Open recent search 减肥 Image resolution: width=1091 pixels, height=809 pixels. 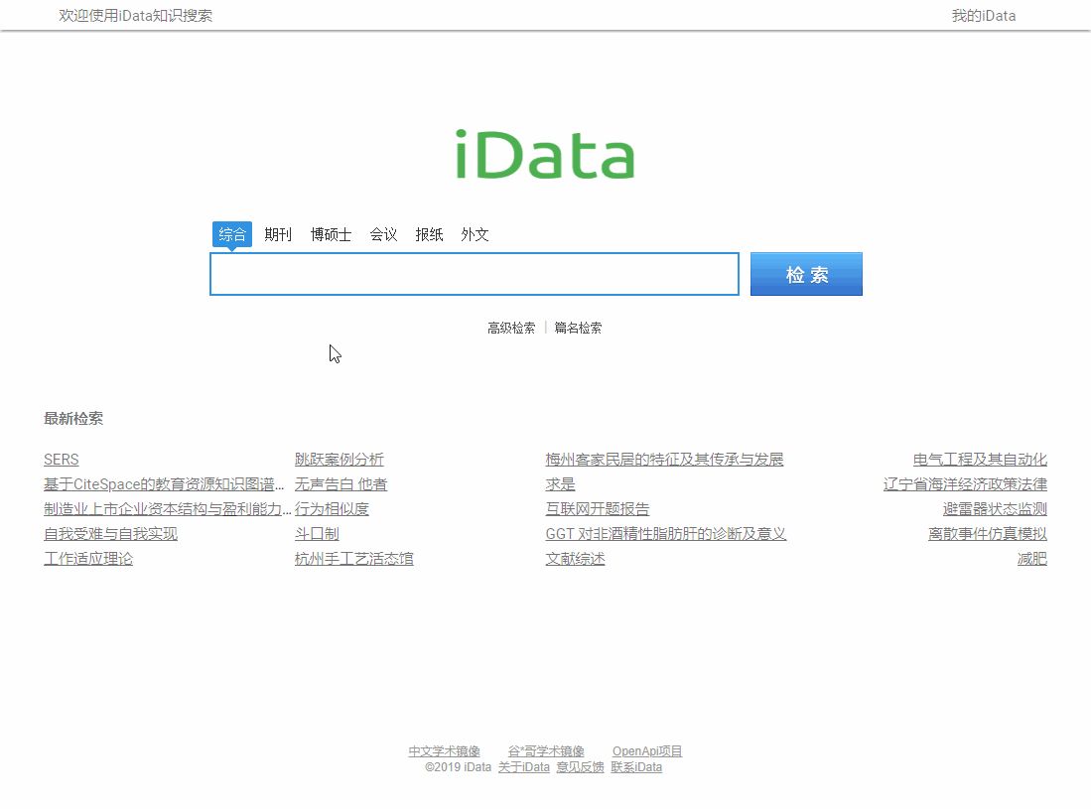tap(1031, 559)
